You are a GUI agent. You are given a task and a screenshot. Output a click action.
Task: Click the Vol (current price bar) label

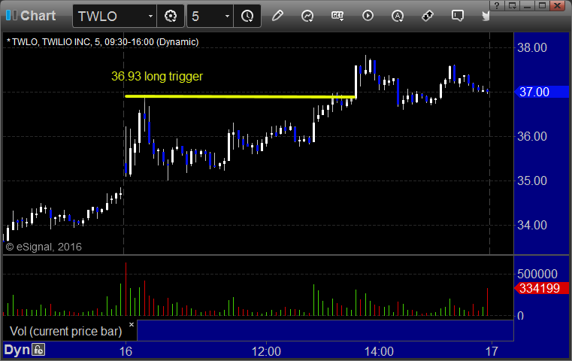pos(65,331)
